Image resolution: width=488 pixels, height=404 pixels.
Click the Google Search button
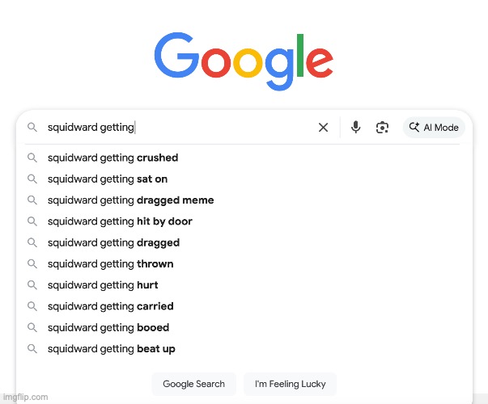[193, 384]
